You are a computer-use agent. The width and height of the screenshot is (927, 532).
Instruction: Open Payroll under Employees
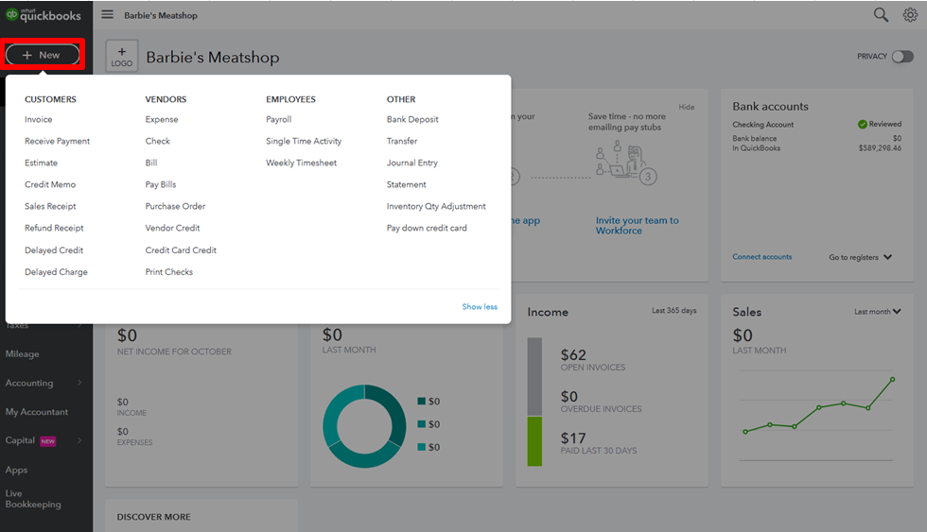(278, 119)
